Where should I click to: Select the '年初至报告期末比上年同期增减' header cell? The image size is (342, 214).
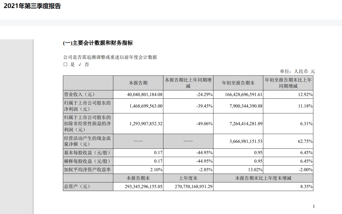[288, 83]
